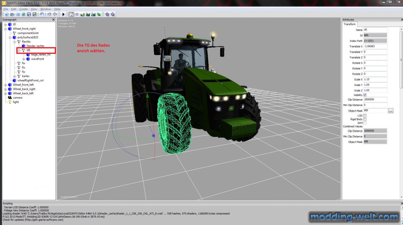Click the Object Mask ellipsis button
This screenshot has width=403, height=225.
[x=391, y=111]
